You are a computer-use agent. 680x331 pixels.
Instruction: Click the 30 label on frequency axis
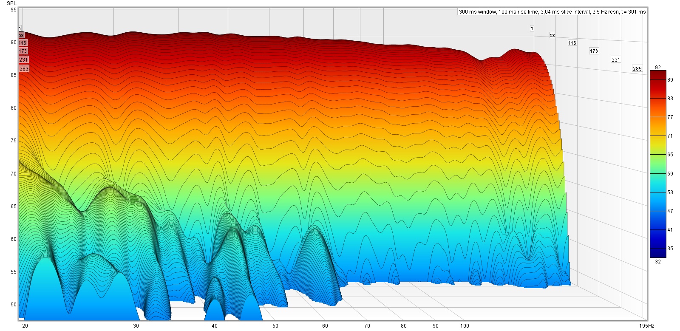136,326
